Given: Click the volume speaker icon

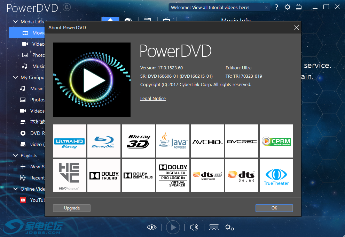Looking at the screenshot, I should click(x=194, y=227).
